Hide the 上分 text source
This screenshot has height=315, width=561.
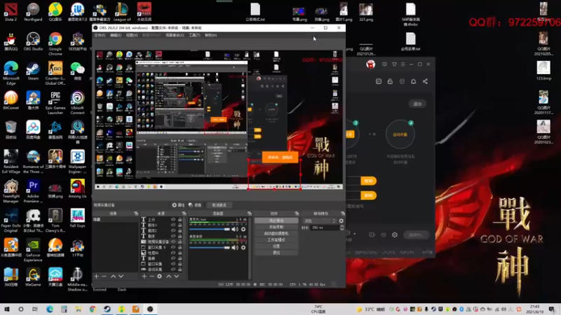[x=173, y=219]
